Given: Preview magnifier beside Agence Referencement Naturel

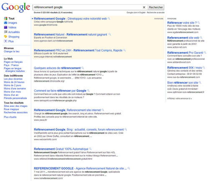Looking at the screenshot, I should 129,168.
